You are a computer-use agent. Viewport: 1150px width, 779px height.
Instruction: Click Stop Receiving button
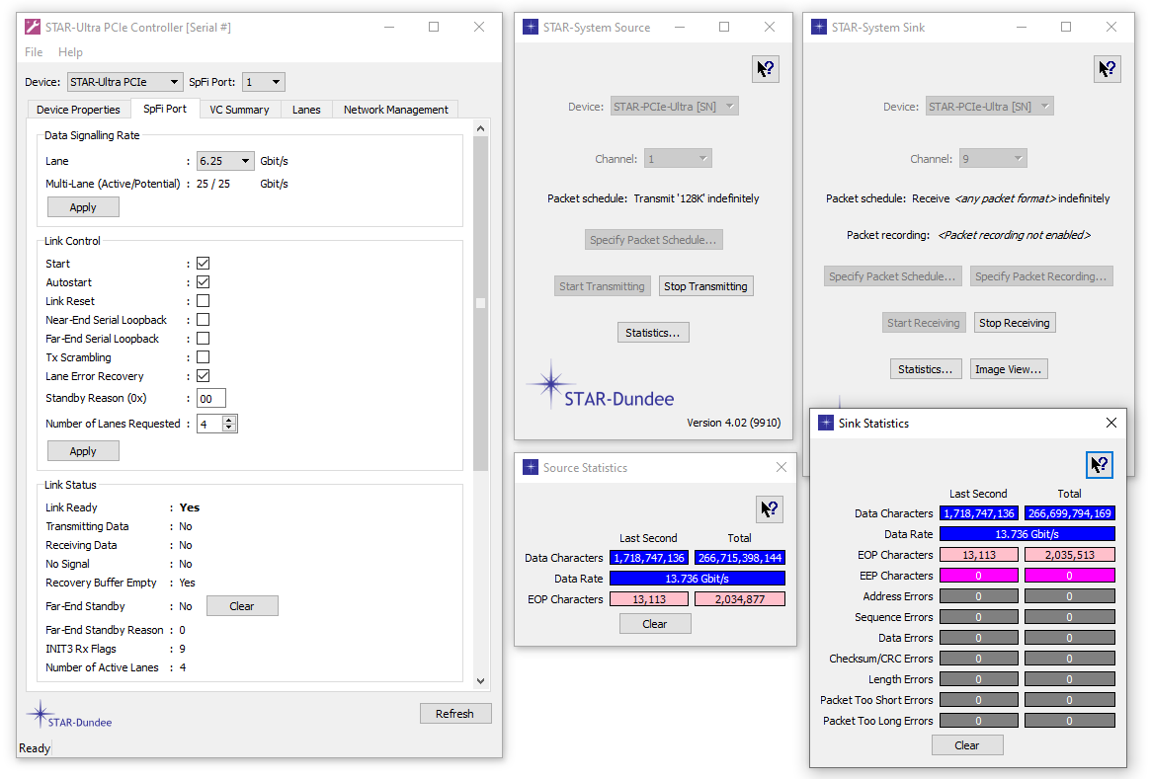point(1015,323)
